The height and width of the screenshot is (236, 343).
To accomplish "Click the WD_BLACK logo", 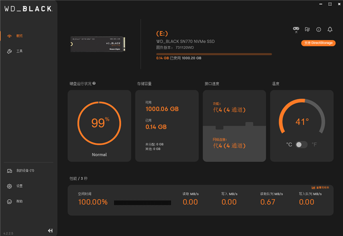I will (28, 9).
